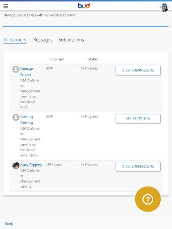Click Gerling Gerling's avatar placeholder

click(x=16, y=117)
